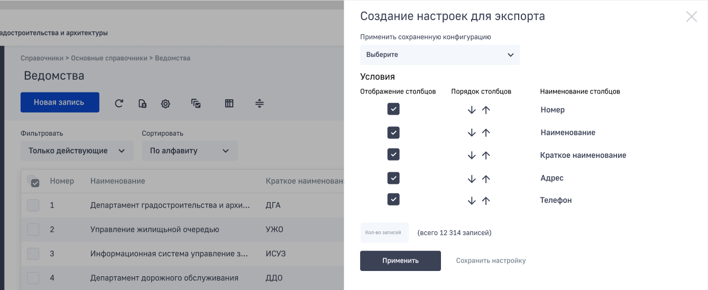The image size is (708, 290).
Task: Click the Справочники breadcrumb link
Action: [x=41, y=58]
